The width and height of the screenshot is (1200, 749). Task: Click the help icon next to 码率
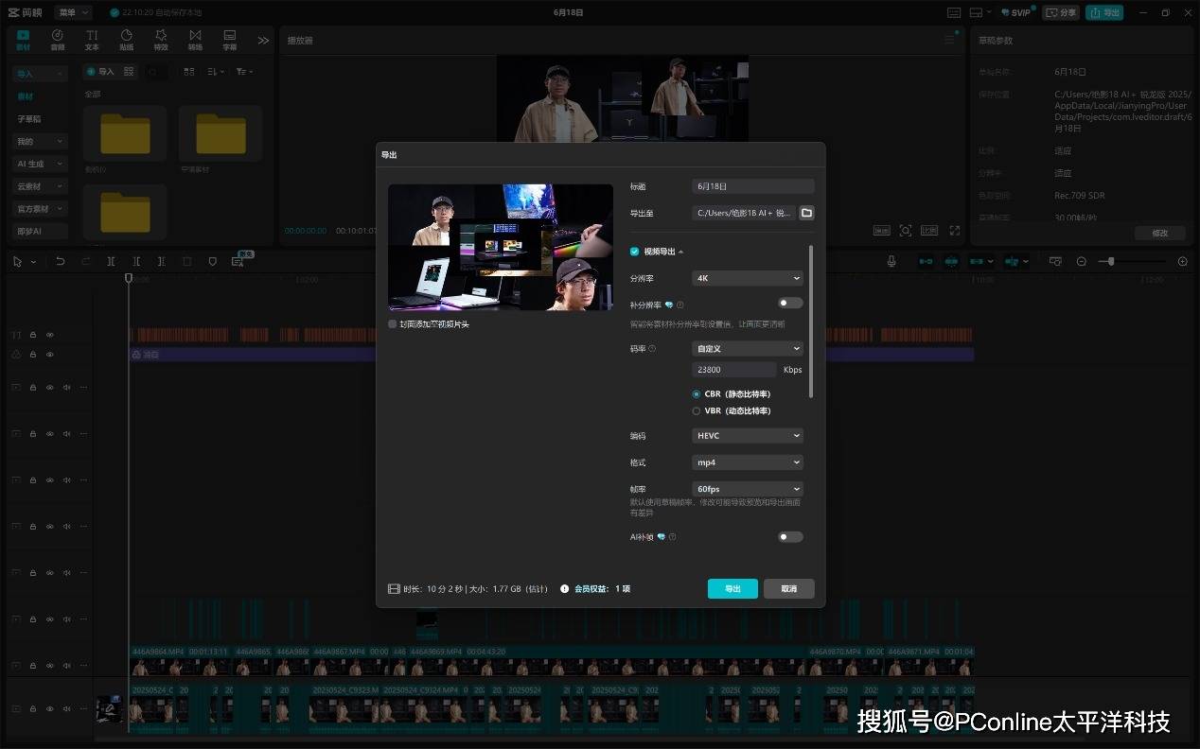(652, 349)
